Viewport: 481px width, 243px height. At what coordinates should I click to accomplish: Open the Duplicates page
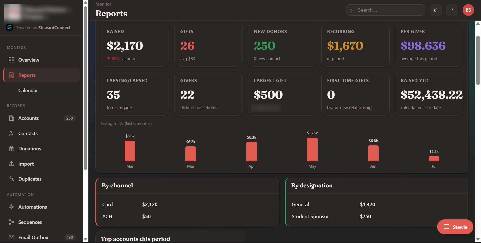click(41, 179)
